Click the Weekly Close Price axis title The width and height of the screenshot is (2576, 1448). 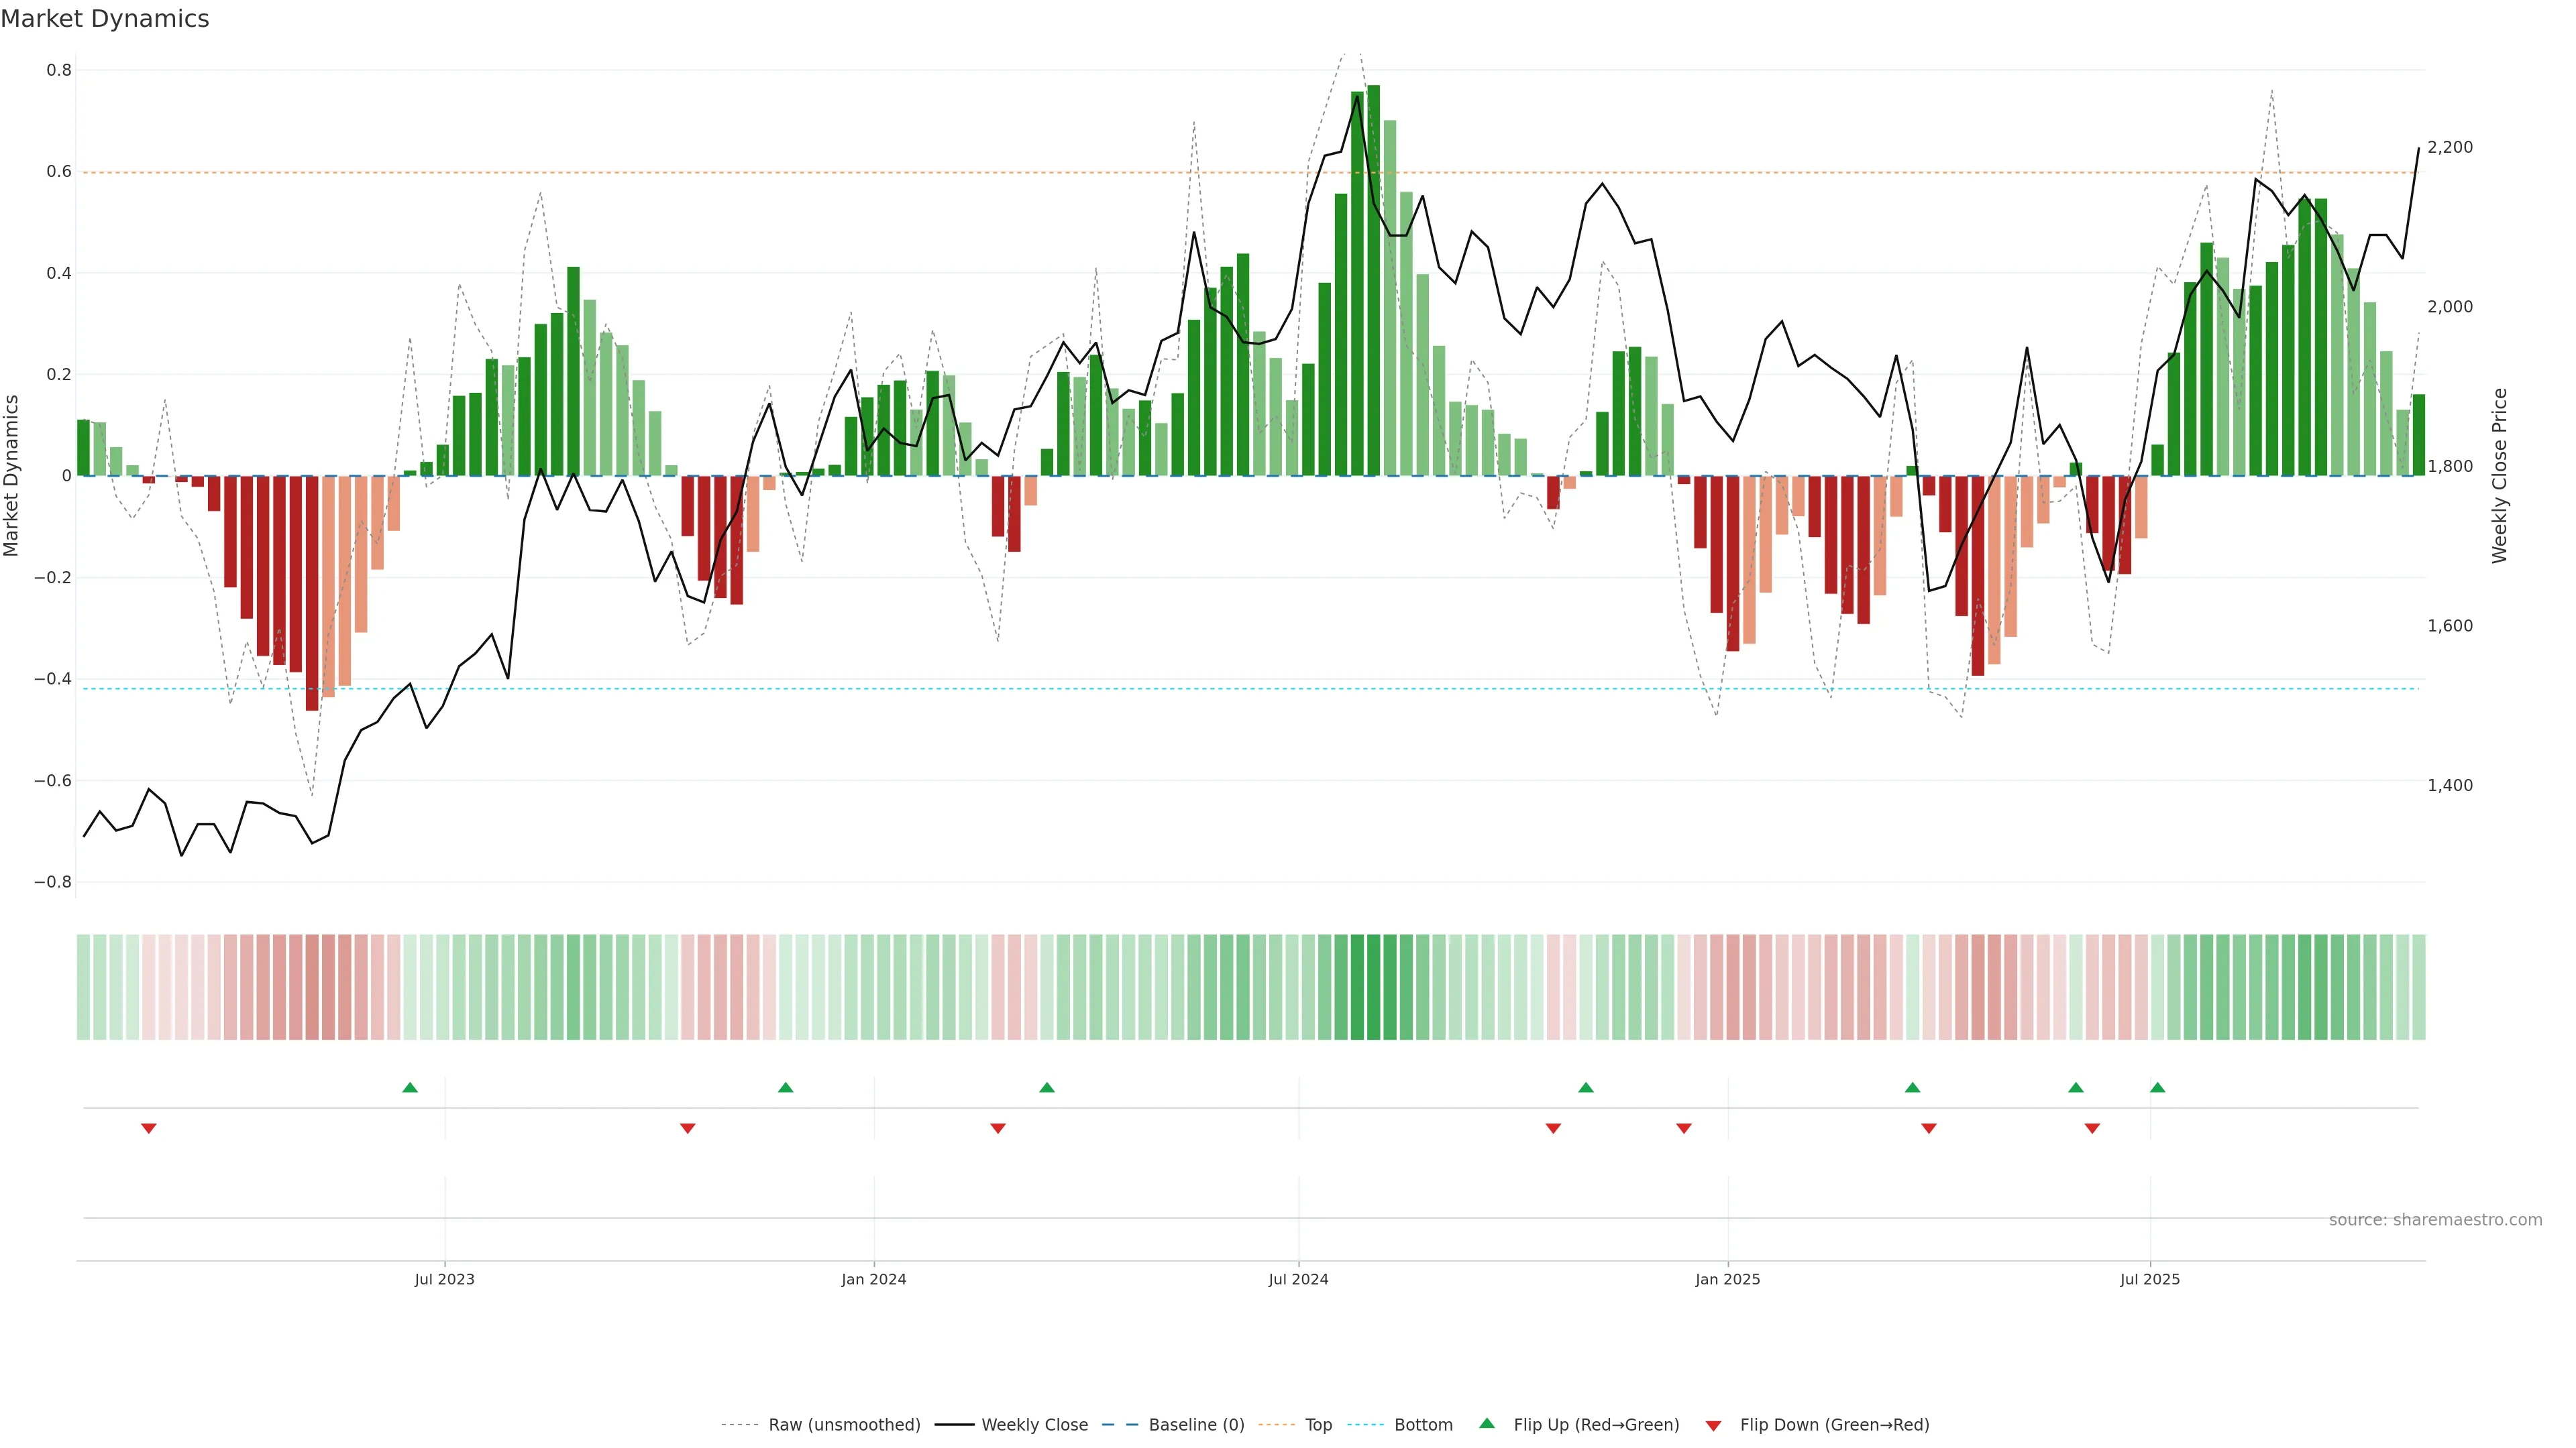2500,476
